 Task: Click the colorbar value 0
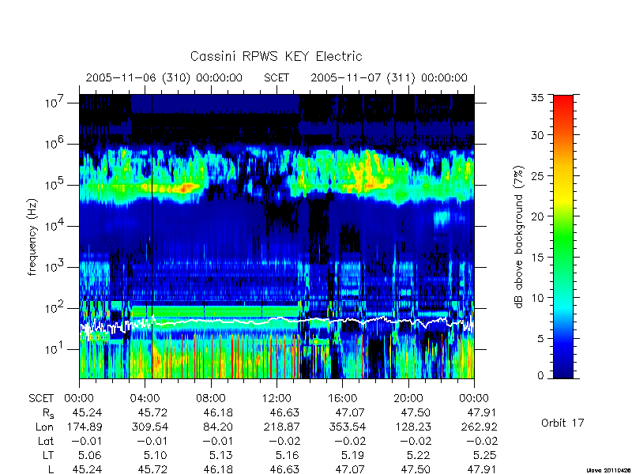[540, 375]
